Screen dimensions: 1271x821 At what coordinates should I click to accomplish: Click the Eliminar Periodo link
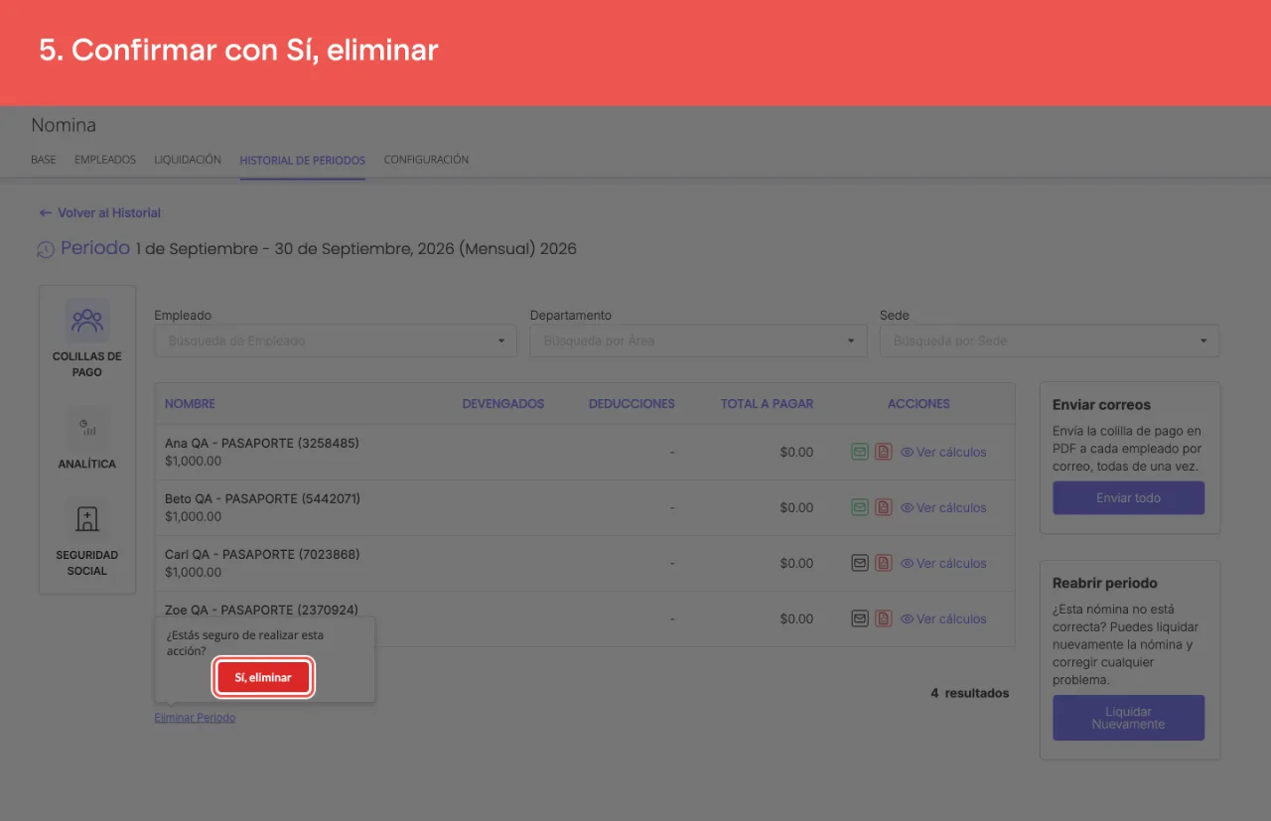195,717
